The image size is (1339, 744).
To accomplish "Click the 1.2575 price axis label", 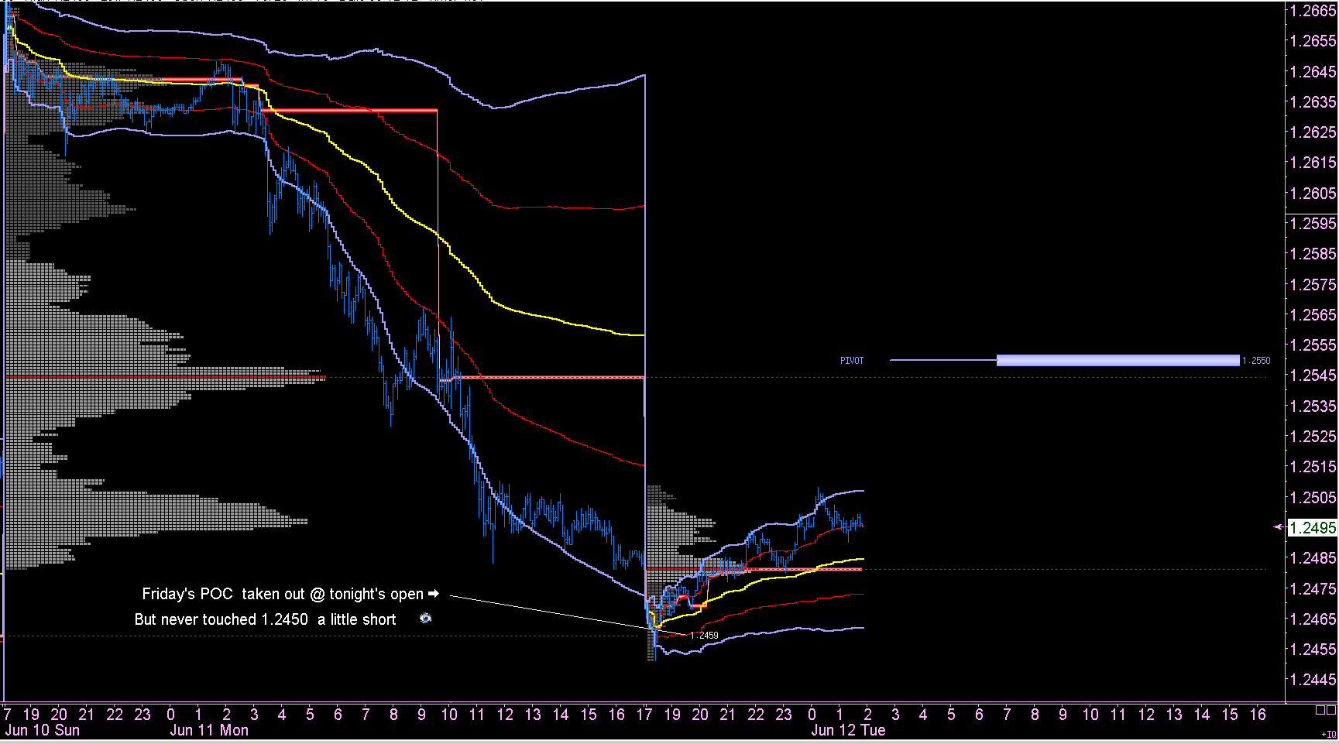I will pos(1313,284).
